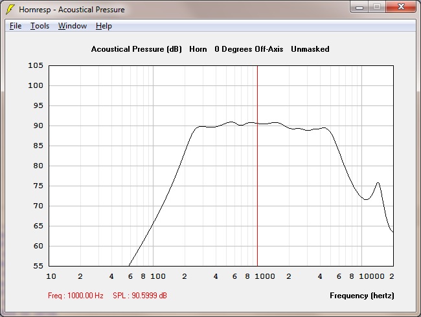Image resolution: width=421 pixels, height=317 pixels.
Task: Click the 55 dB y-axis label
Action: point(38,266)
